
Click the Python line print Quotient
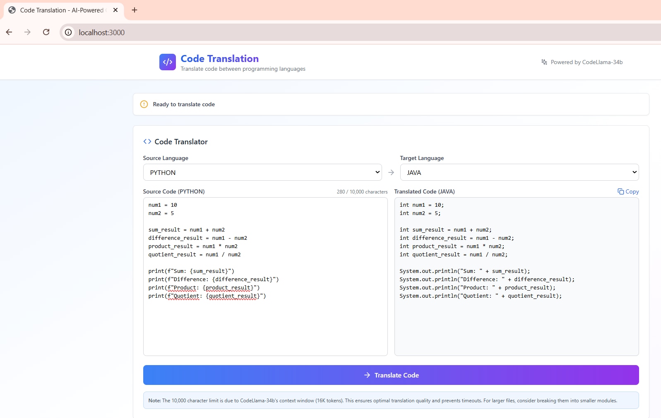(x=207, y=296)
